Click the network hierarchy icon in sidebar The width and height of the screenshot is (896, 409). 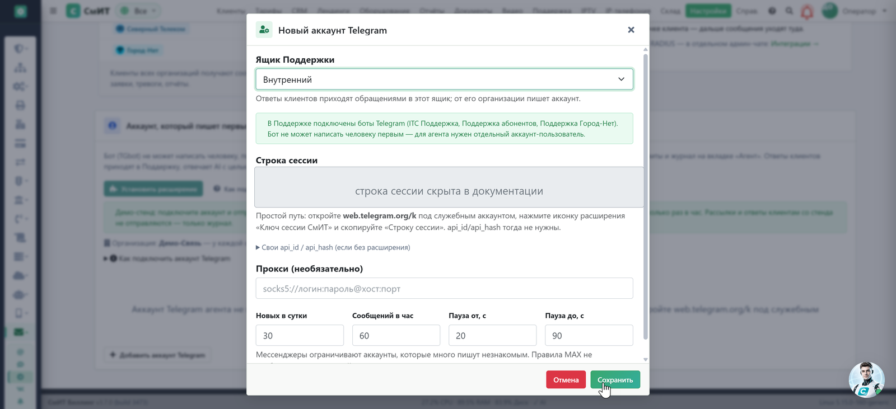pos(20,68)
